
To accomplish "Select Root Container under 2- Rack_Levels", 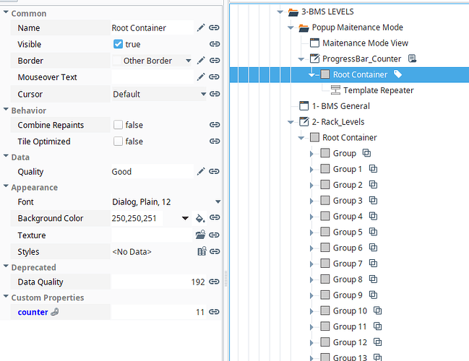I will click(x=349, y=137).
